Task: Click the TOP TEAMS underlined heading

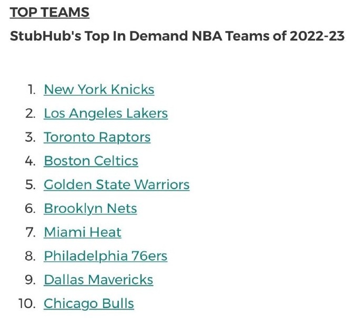Action: (49, 12)
